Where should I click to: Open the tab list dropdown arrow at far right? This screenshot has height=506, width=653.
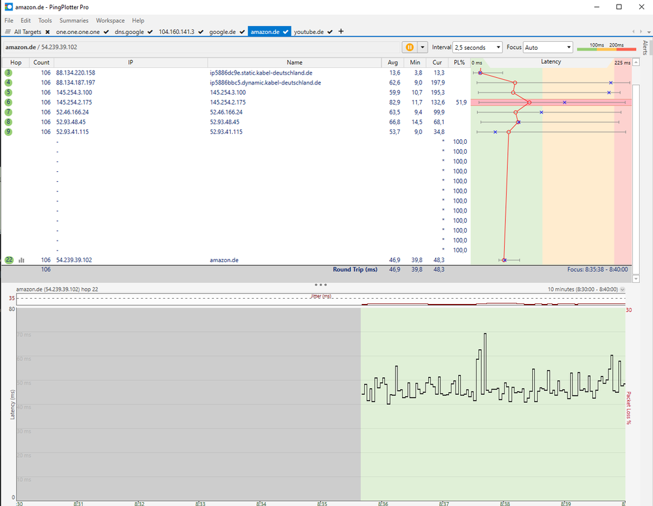click(648, 31)
